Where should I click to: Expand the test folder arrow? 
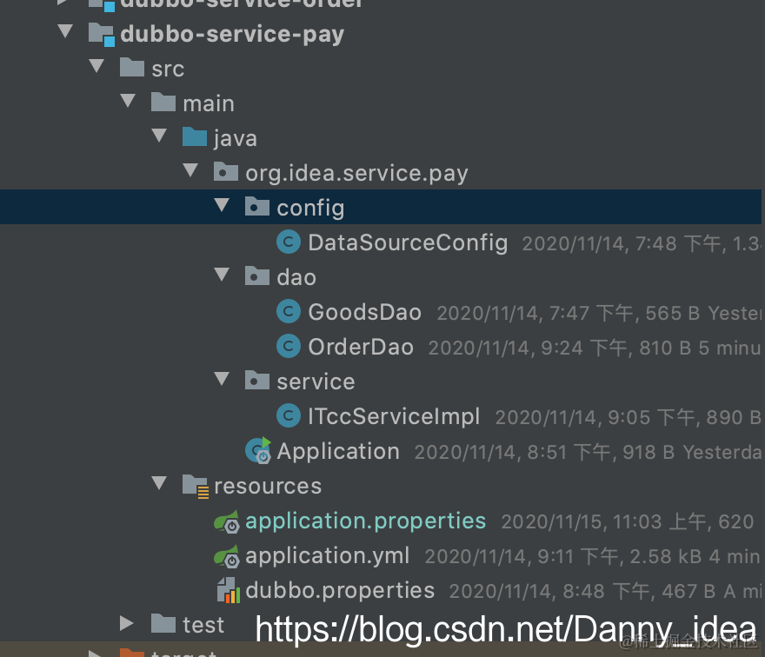click(x=127, y=623)
